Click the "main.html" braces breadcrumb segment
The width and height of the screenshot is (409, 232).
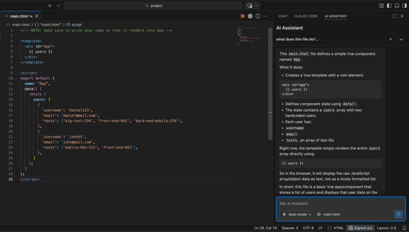click(x=48, y=24)
